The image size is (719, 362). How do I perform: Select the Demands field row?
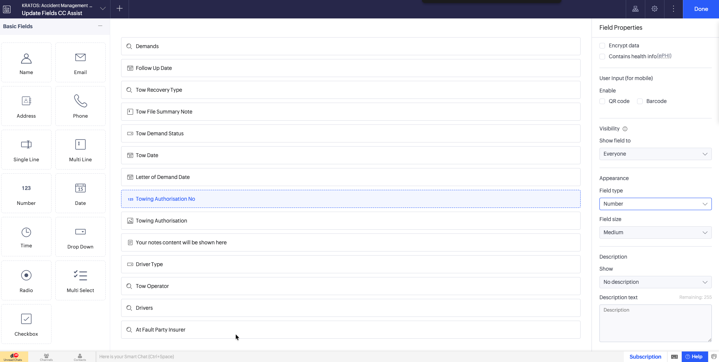coord(351,46)
